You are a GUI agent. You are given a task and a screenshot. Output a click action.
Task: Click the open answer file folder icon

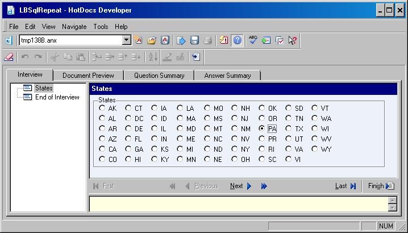(152, 40)
